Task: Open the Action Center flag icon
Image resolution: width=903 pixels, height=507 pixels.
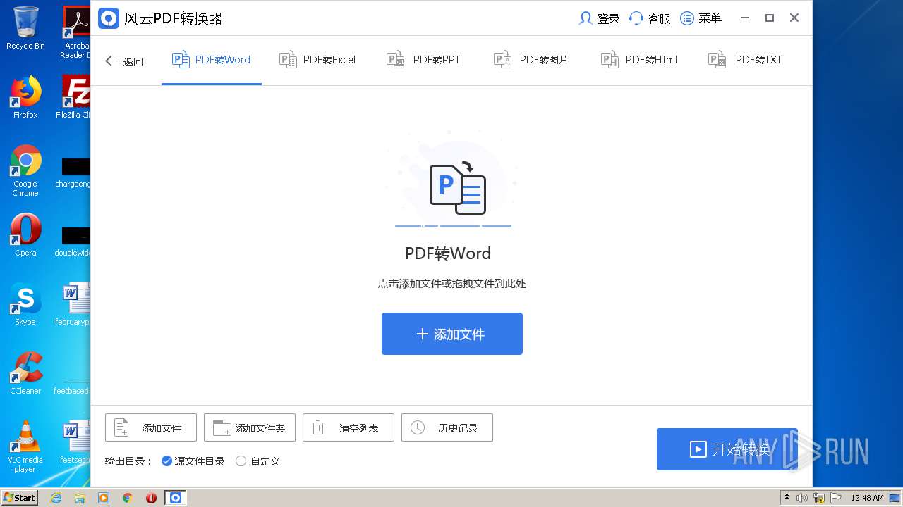Action: pos(837,498)
